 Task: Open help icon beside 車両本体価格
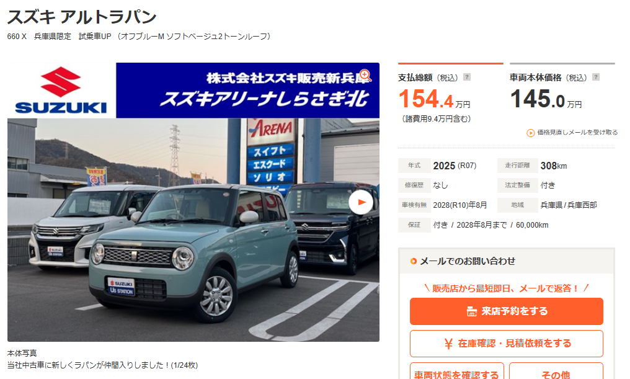coord(596,77)
